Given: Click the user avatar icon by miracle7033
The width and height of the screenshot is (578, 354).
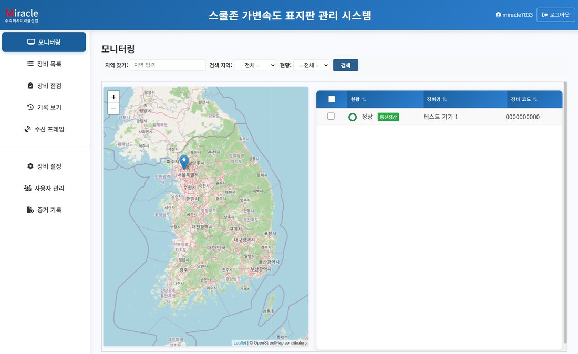Looking at the screenshot, I should [498, 15].
